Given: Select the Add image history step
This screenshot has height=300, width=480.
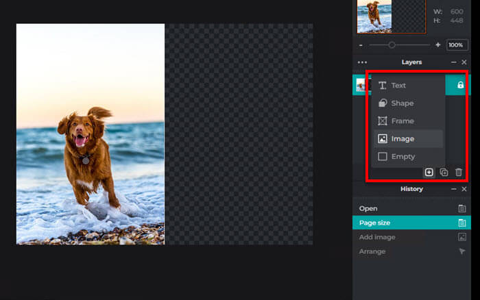Looking at the screenshot, I should pos(411,237).
